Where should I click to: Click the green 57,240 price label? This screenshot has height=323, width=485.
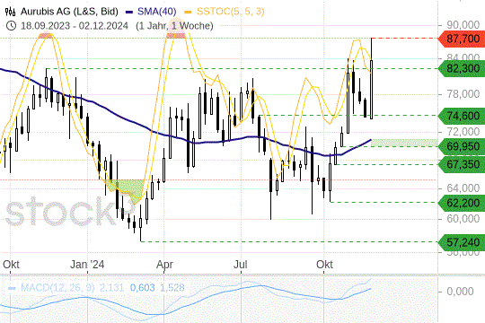[461, 242]
